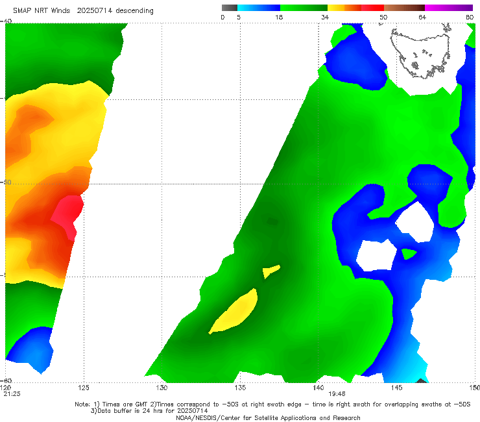Select the magenta 64–80 color bar segment
The height and width of the screenshot is (422, 480).
click(449, 8)
